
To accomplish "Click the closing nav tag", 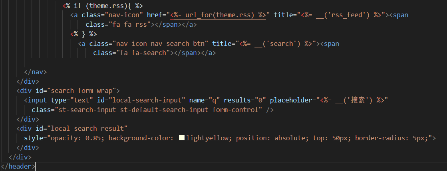I will 35,72.
